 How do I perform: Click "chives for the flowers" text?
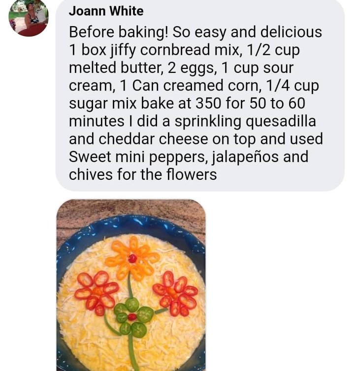coord(143,174)
